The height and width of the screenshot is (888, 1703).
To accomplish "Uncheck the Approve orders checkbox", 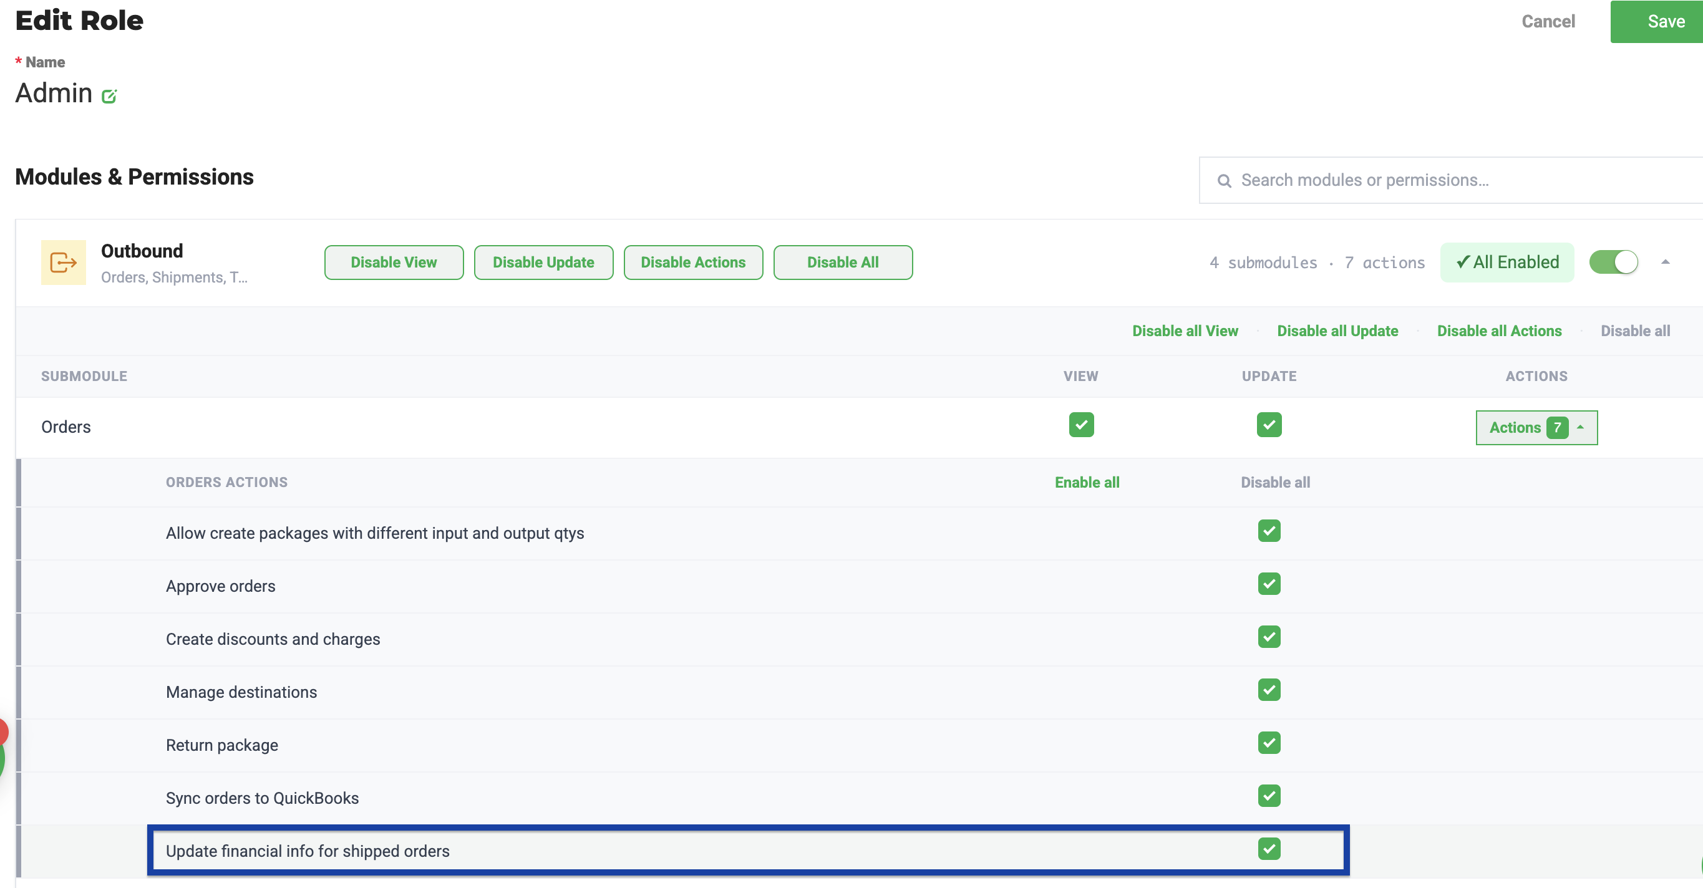I will tap(1269, 584).
